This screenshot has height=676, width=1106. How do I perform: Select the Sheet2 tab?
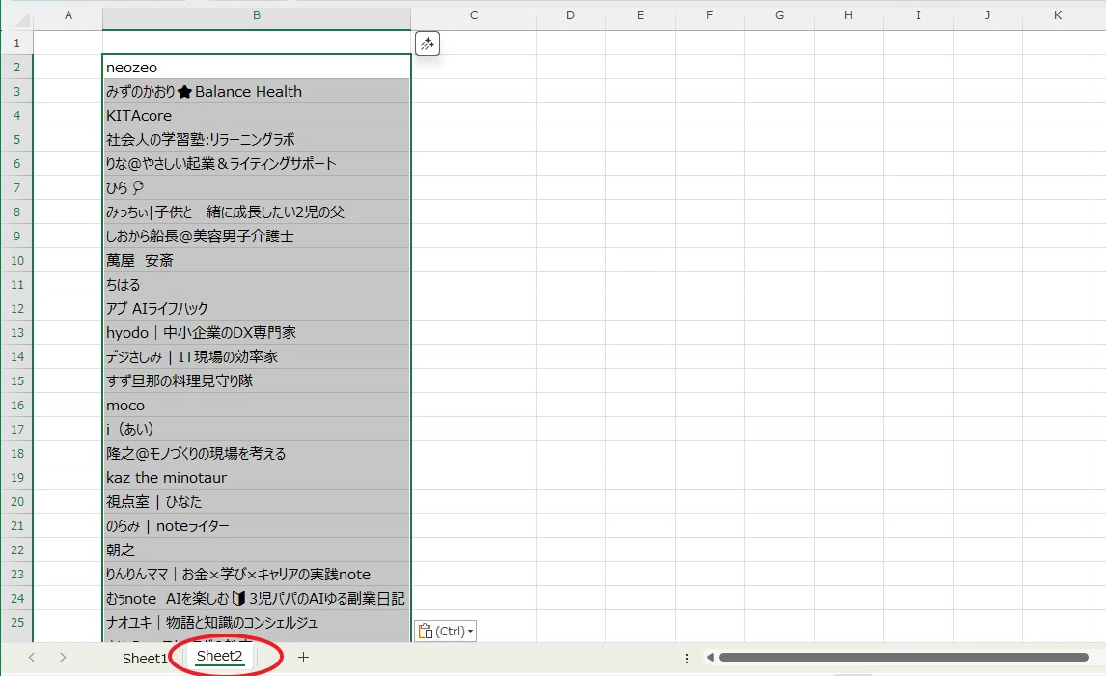tap(219, 657)
